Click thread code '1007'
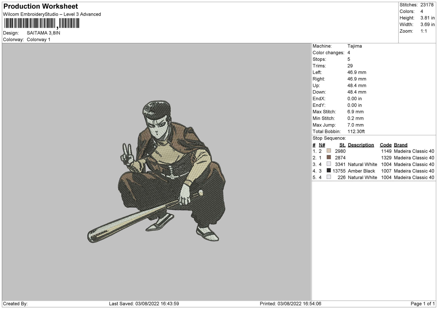 [386, 171]
